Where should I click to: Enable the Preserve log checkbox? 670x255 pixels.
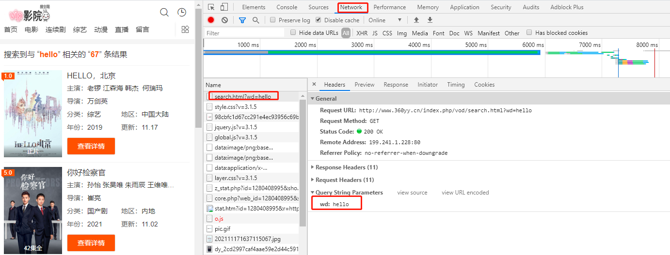tap(273, 20)
